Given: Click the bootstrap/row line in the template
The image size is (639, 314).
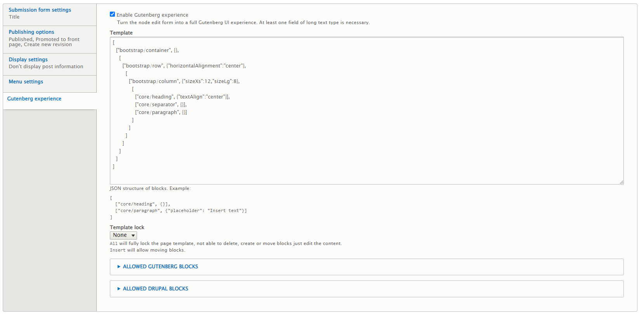Looking at the screenshot, I should pos(184,66).
